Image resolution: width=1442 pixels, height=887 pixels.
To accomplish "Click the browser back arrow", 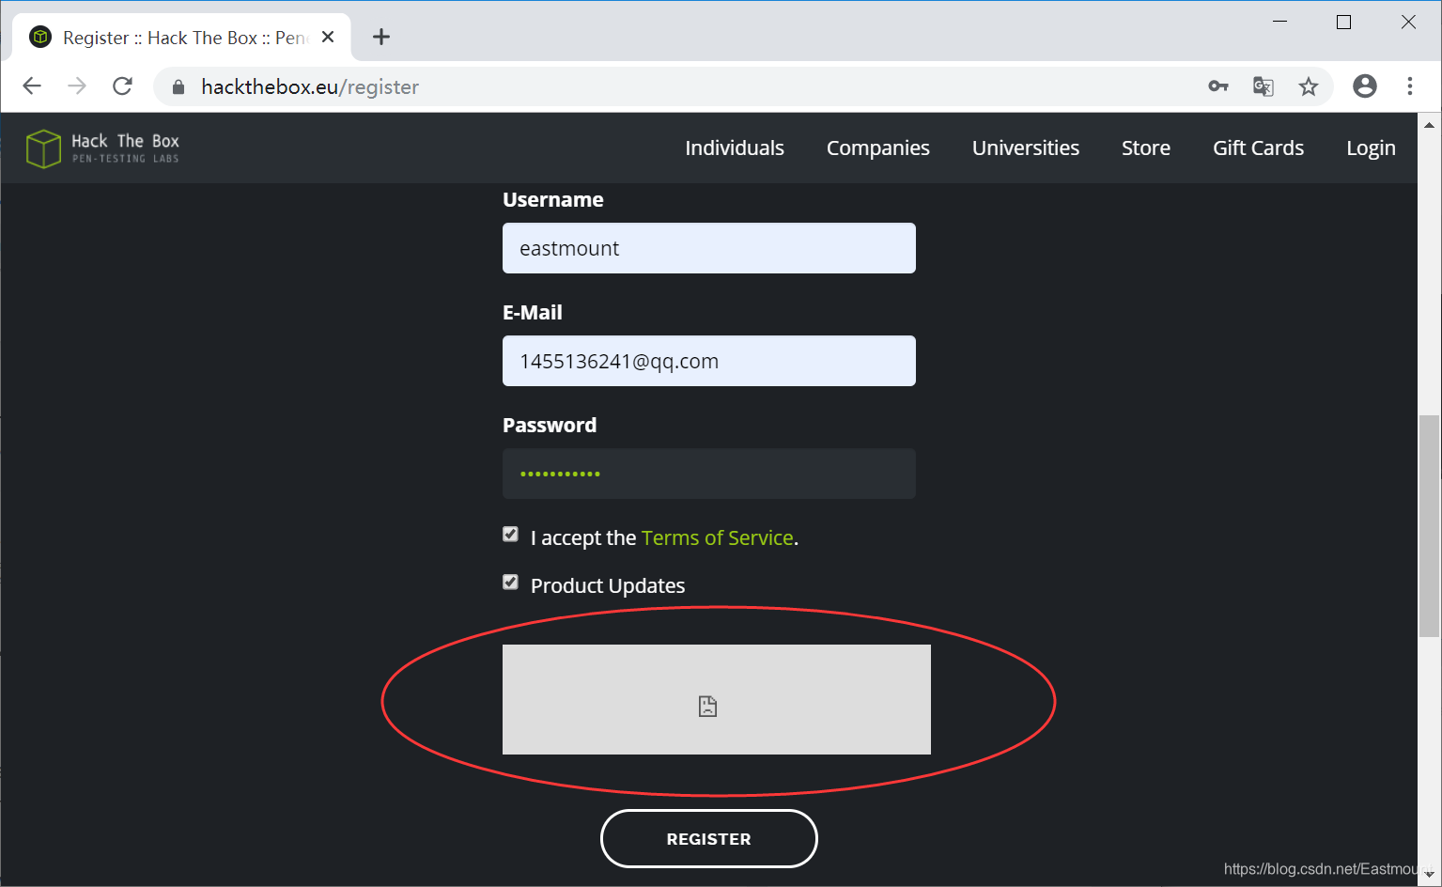I will tap(32, 86).
